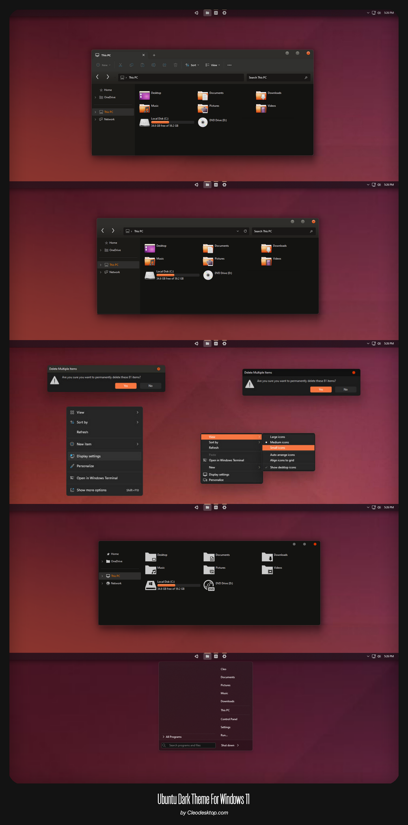408x825 pixels.
Task: Open the white Documents folder icon
Action: pos(209,557)
